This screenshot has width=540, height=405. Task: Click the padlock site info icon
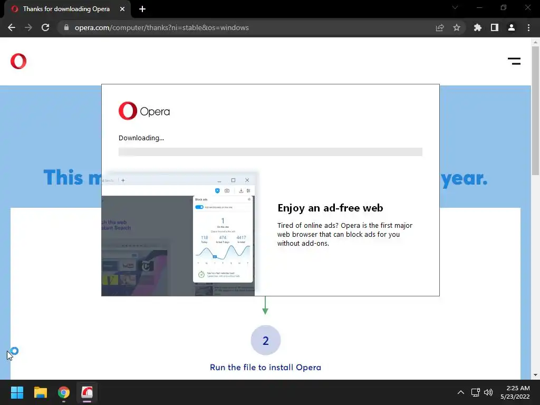click(66, 27)
